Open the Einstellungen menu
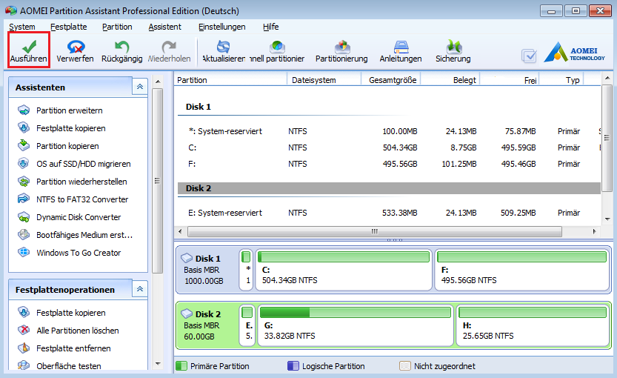Viewport: 617px width, 378px height. [x=221, y=27]
